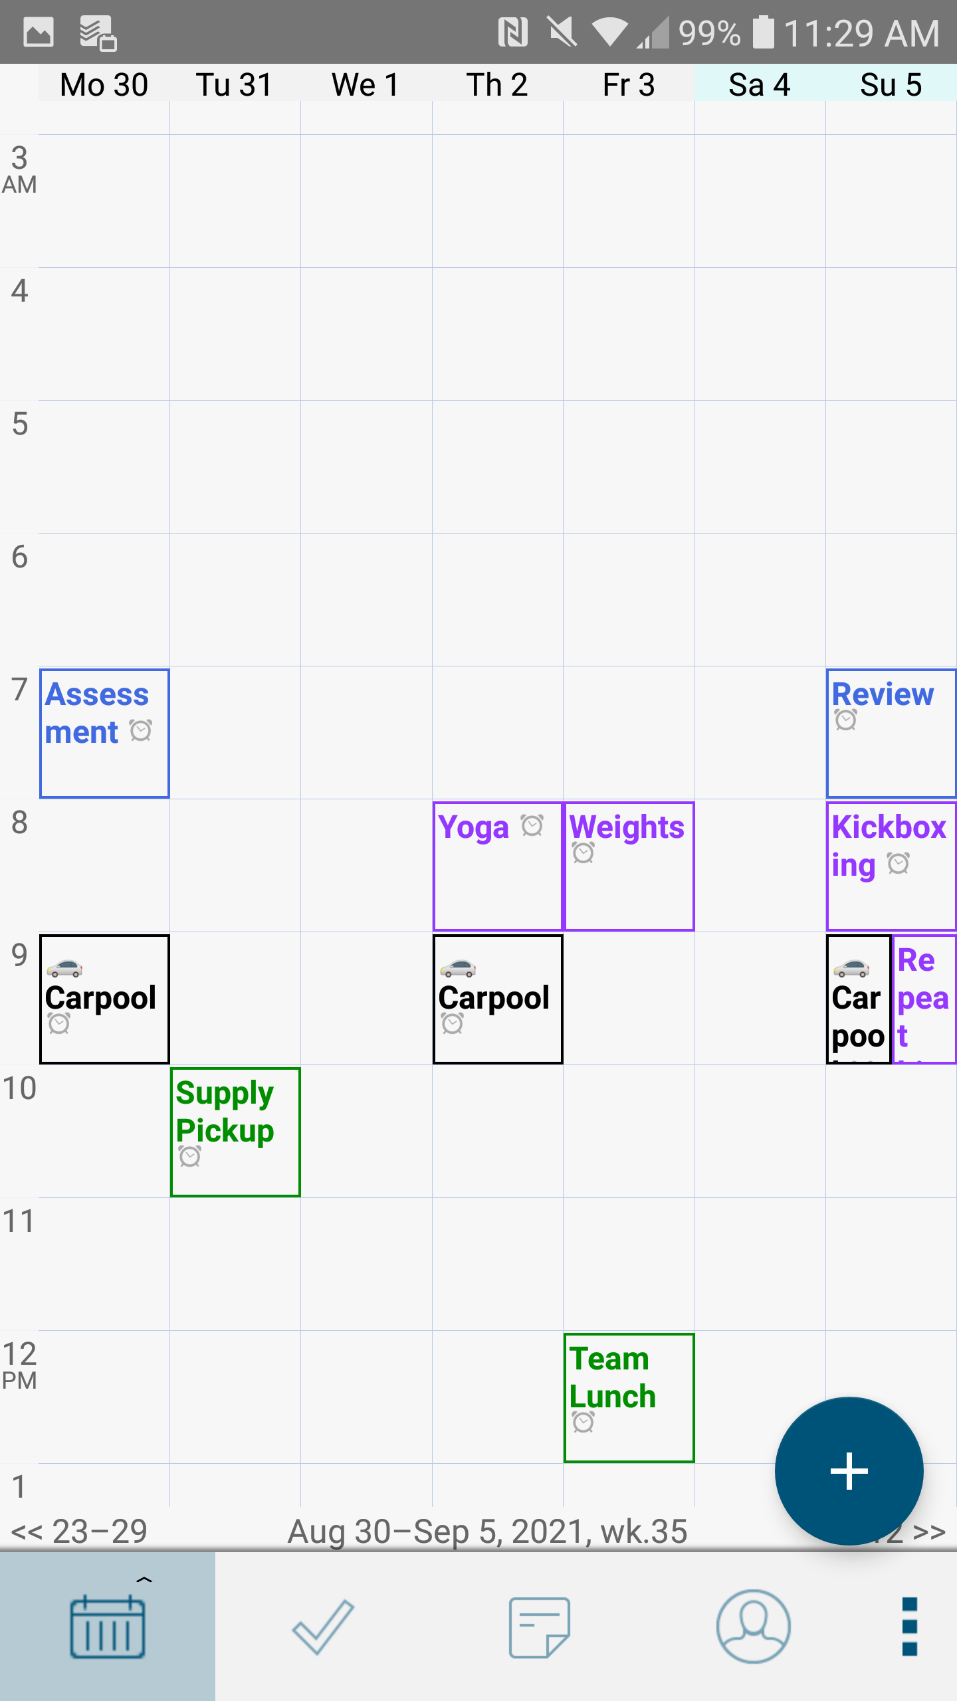Open the three-dot overflow menu
Image resolution: width=957 pixels, height=1701 pixels.
pyautogui.click(x=910, y=1627)
